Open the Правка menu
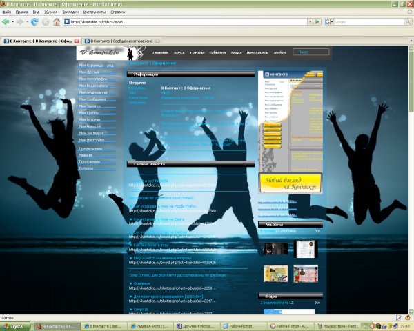Image resolution: width=414 pixels, height=331 pixels. 22,12
